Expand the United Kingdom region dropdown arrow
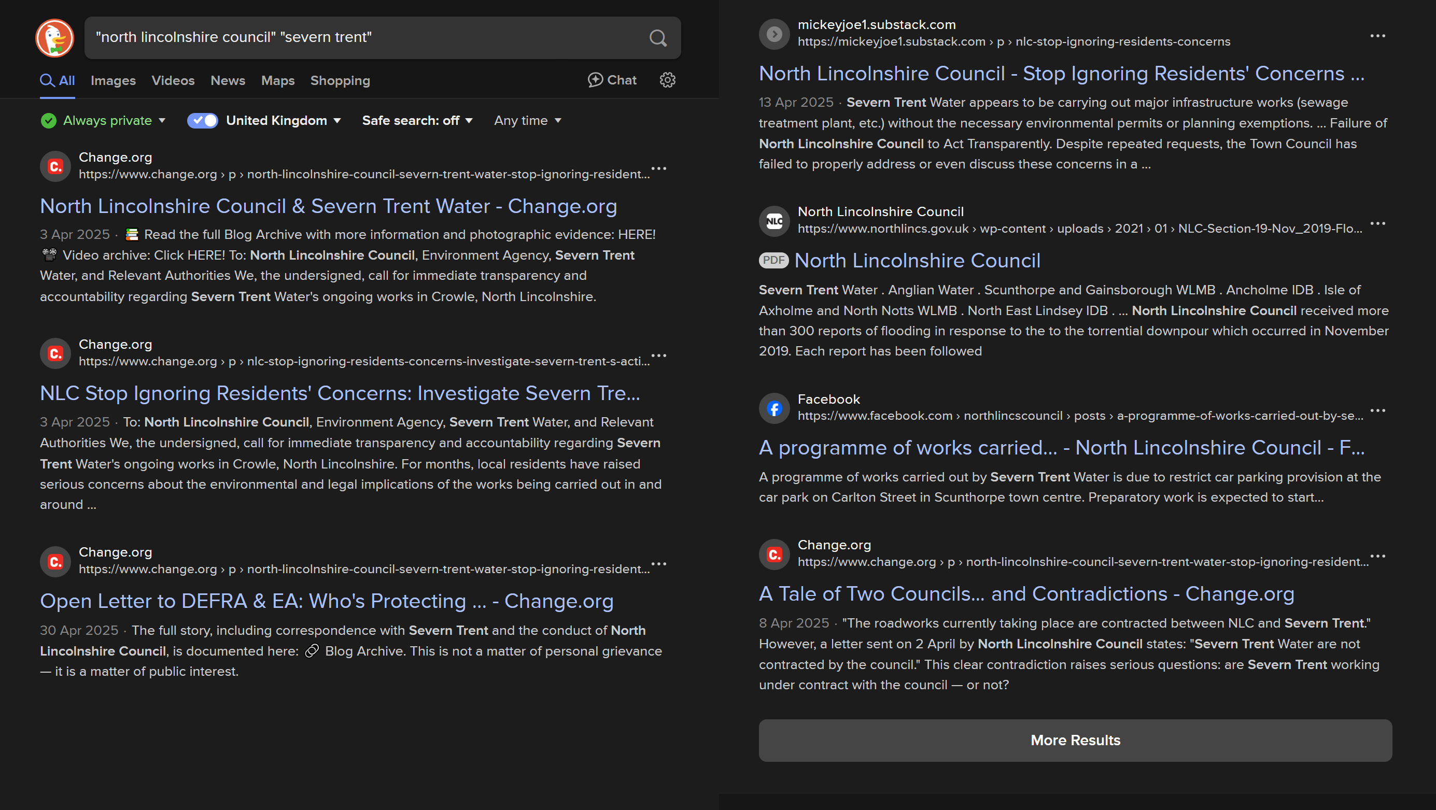This screenshot has height=810, width=1436. (337, 121)
